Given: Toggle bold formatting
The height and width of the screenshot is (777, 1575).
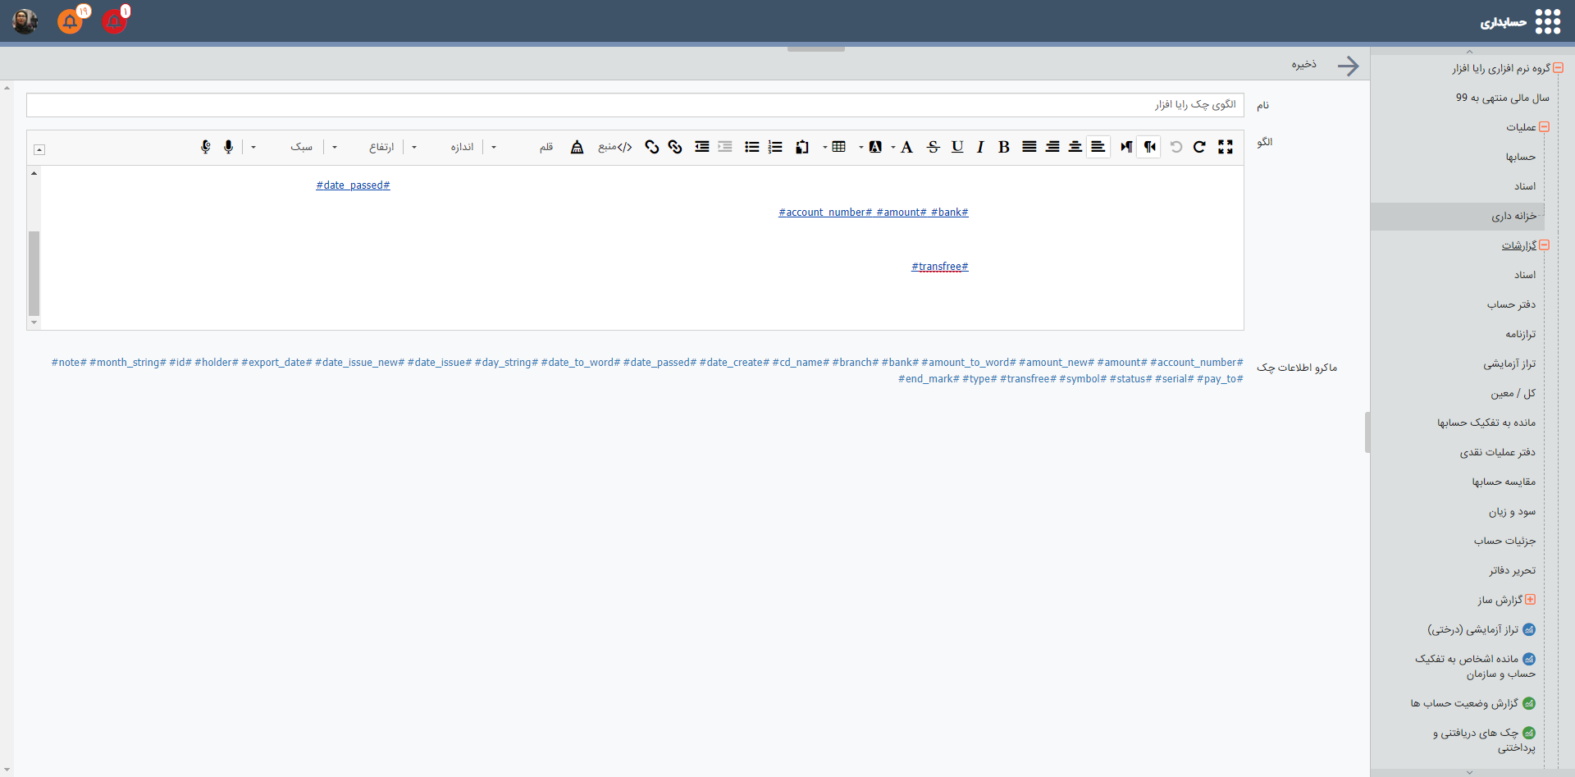Looking at the screenshot, I should pos(1003,147).
